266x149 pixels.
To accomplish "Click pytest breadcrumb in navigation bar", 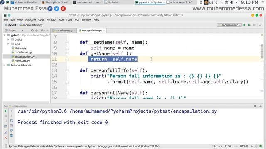I will 10,25.
